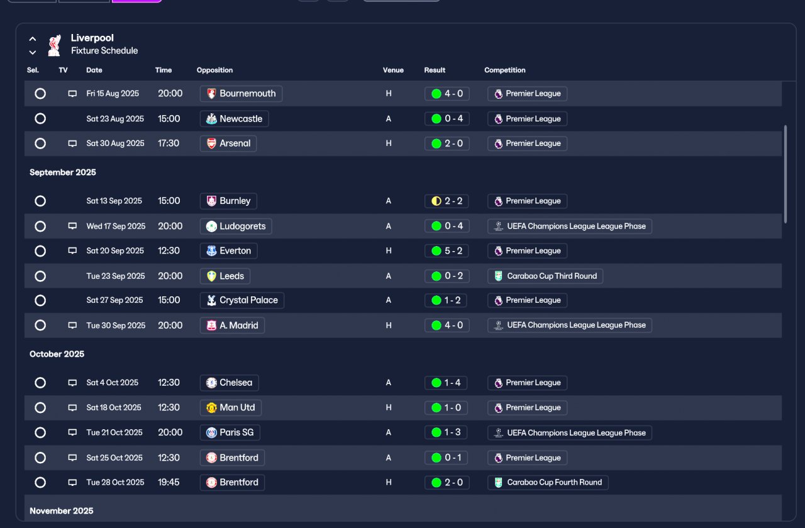Select the Everton fixture radio button
This screenshot has width=805, height=528.
pyautogui.click(x=40, y=251)
